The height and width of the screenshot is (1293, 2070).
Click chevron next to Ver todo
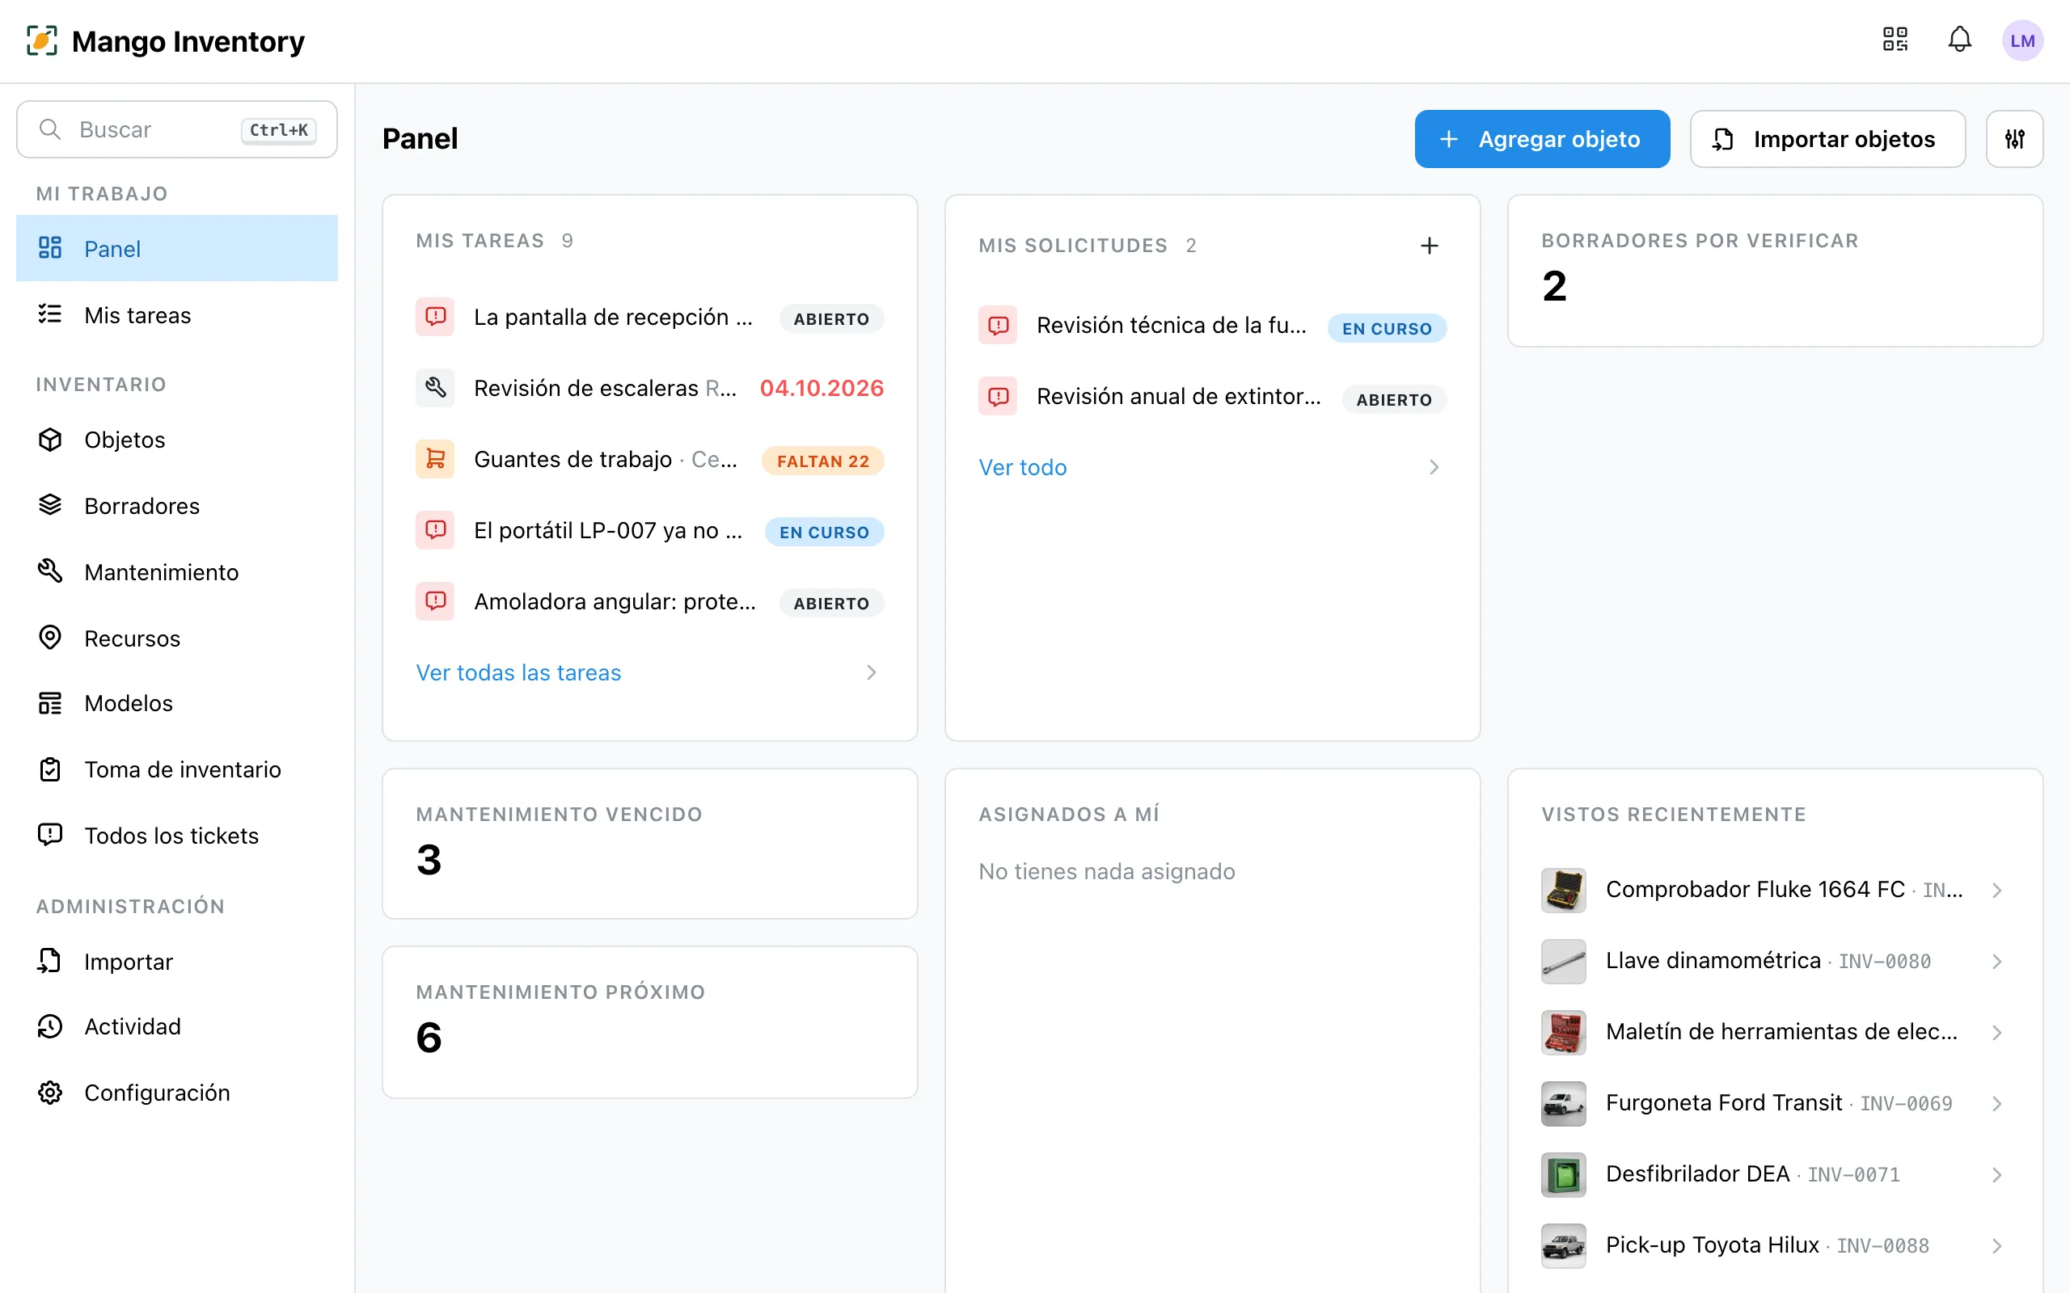pyautogui.click(x=1434, y=467)
